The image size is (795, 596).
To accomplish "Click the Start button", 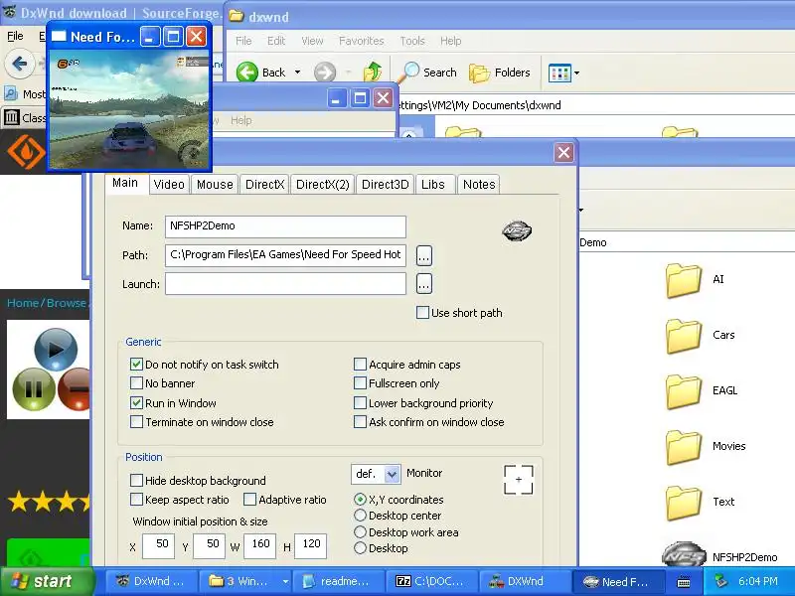I will tap(47, 581).
